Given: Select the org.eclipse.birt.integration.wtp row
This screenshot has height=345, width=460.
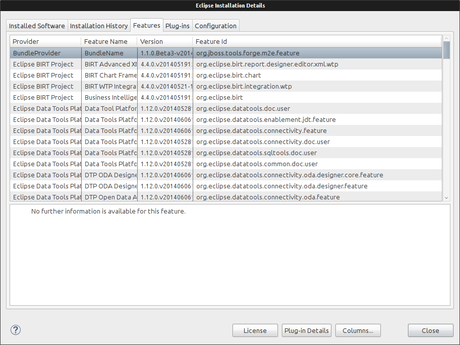Looking at the screenshot, I should (x=226, y=87).
